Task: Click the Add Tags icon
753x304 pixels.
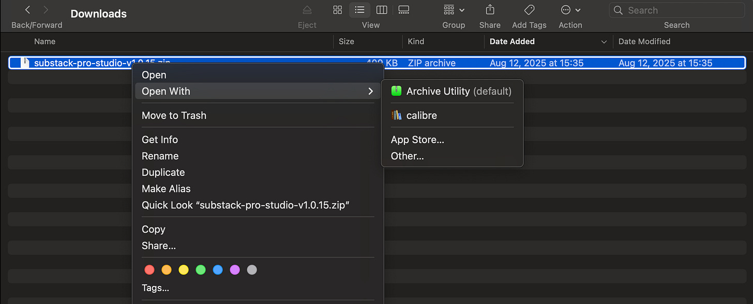Action: [529, 10]
